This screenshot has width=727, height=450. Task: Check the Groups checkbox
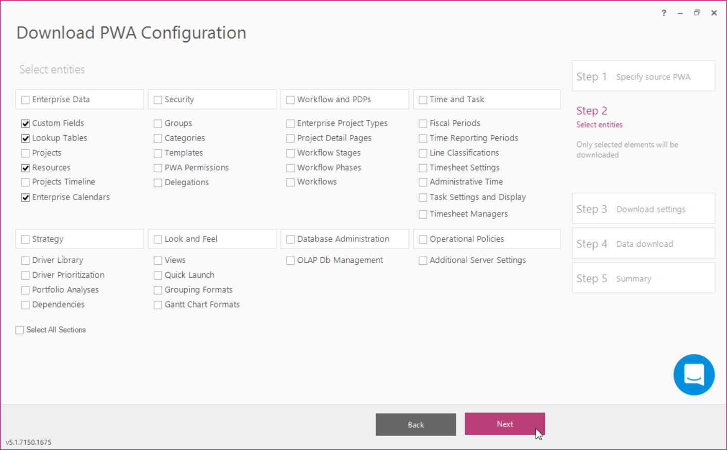point(158,123)
